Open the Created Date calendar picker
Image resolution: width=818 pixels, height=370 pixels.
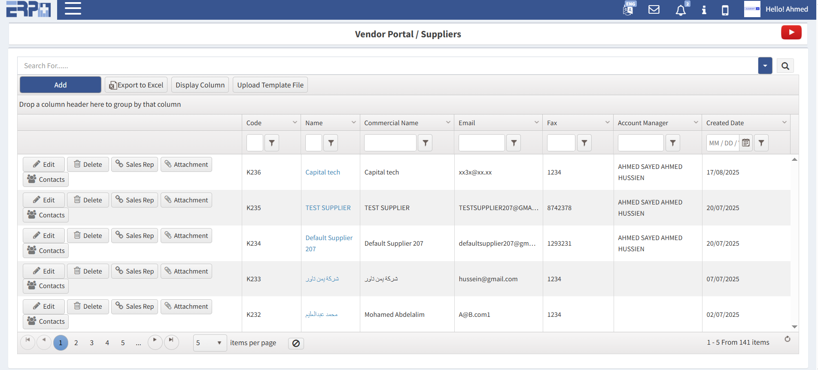point(746,143)
